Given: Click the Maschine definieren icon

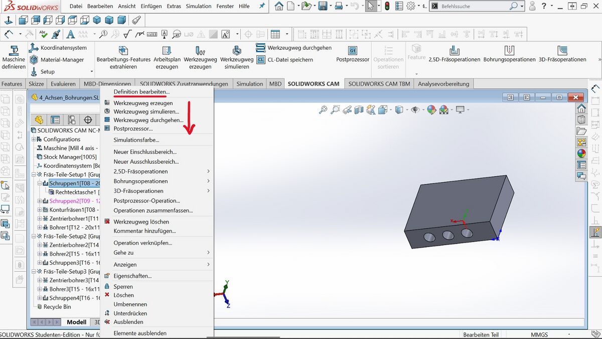Looking at the screenshot, I should [14, 51].
